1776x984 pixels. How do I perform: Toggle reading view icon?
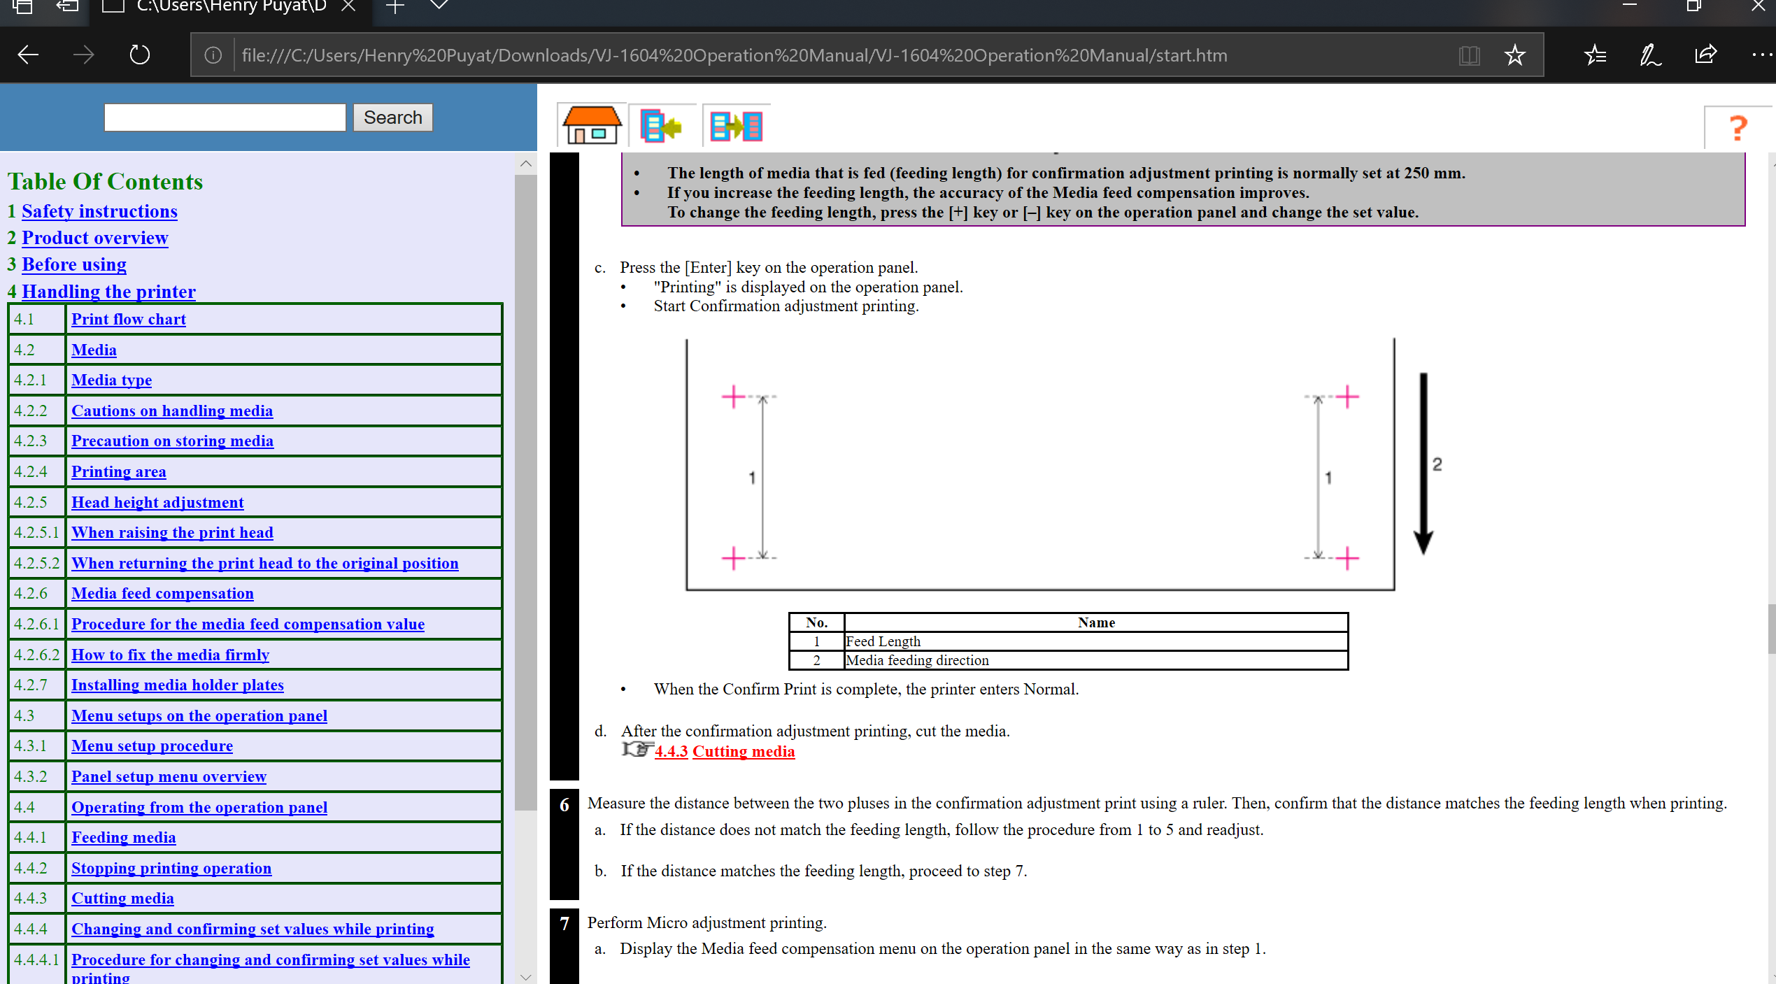1470,55
